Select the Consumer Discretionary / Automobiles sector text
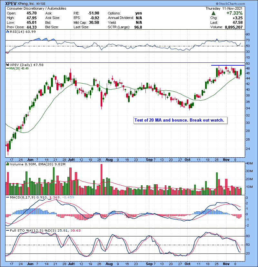Viewport: 258px width, 267px height. pyautogui.click(x=36, y=8)
